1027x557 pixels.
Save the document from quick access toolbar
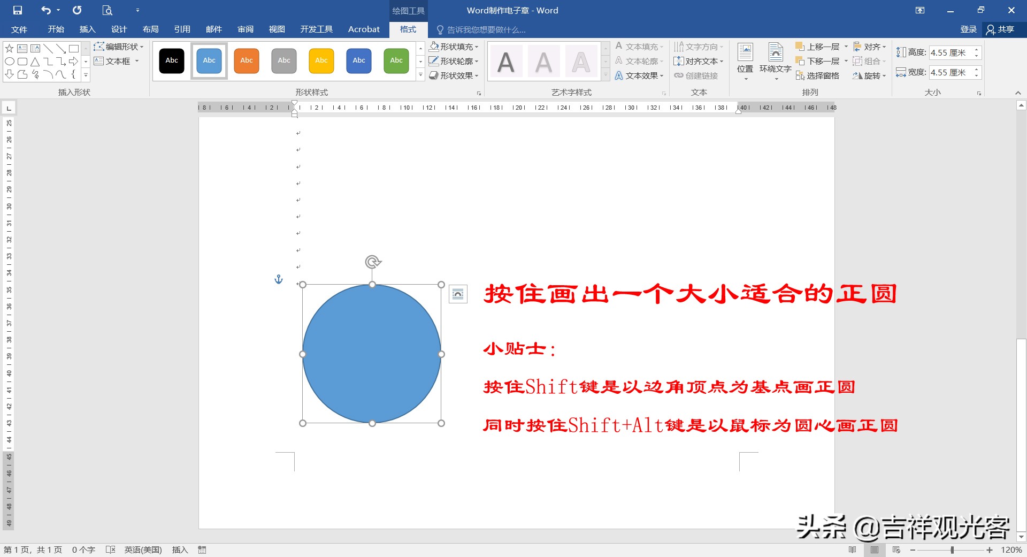coord(18,10)
